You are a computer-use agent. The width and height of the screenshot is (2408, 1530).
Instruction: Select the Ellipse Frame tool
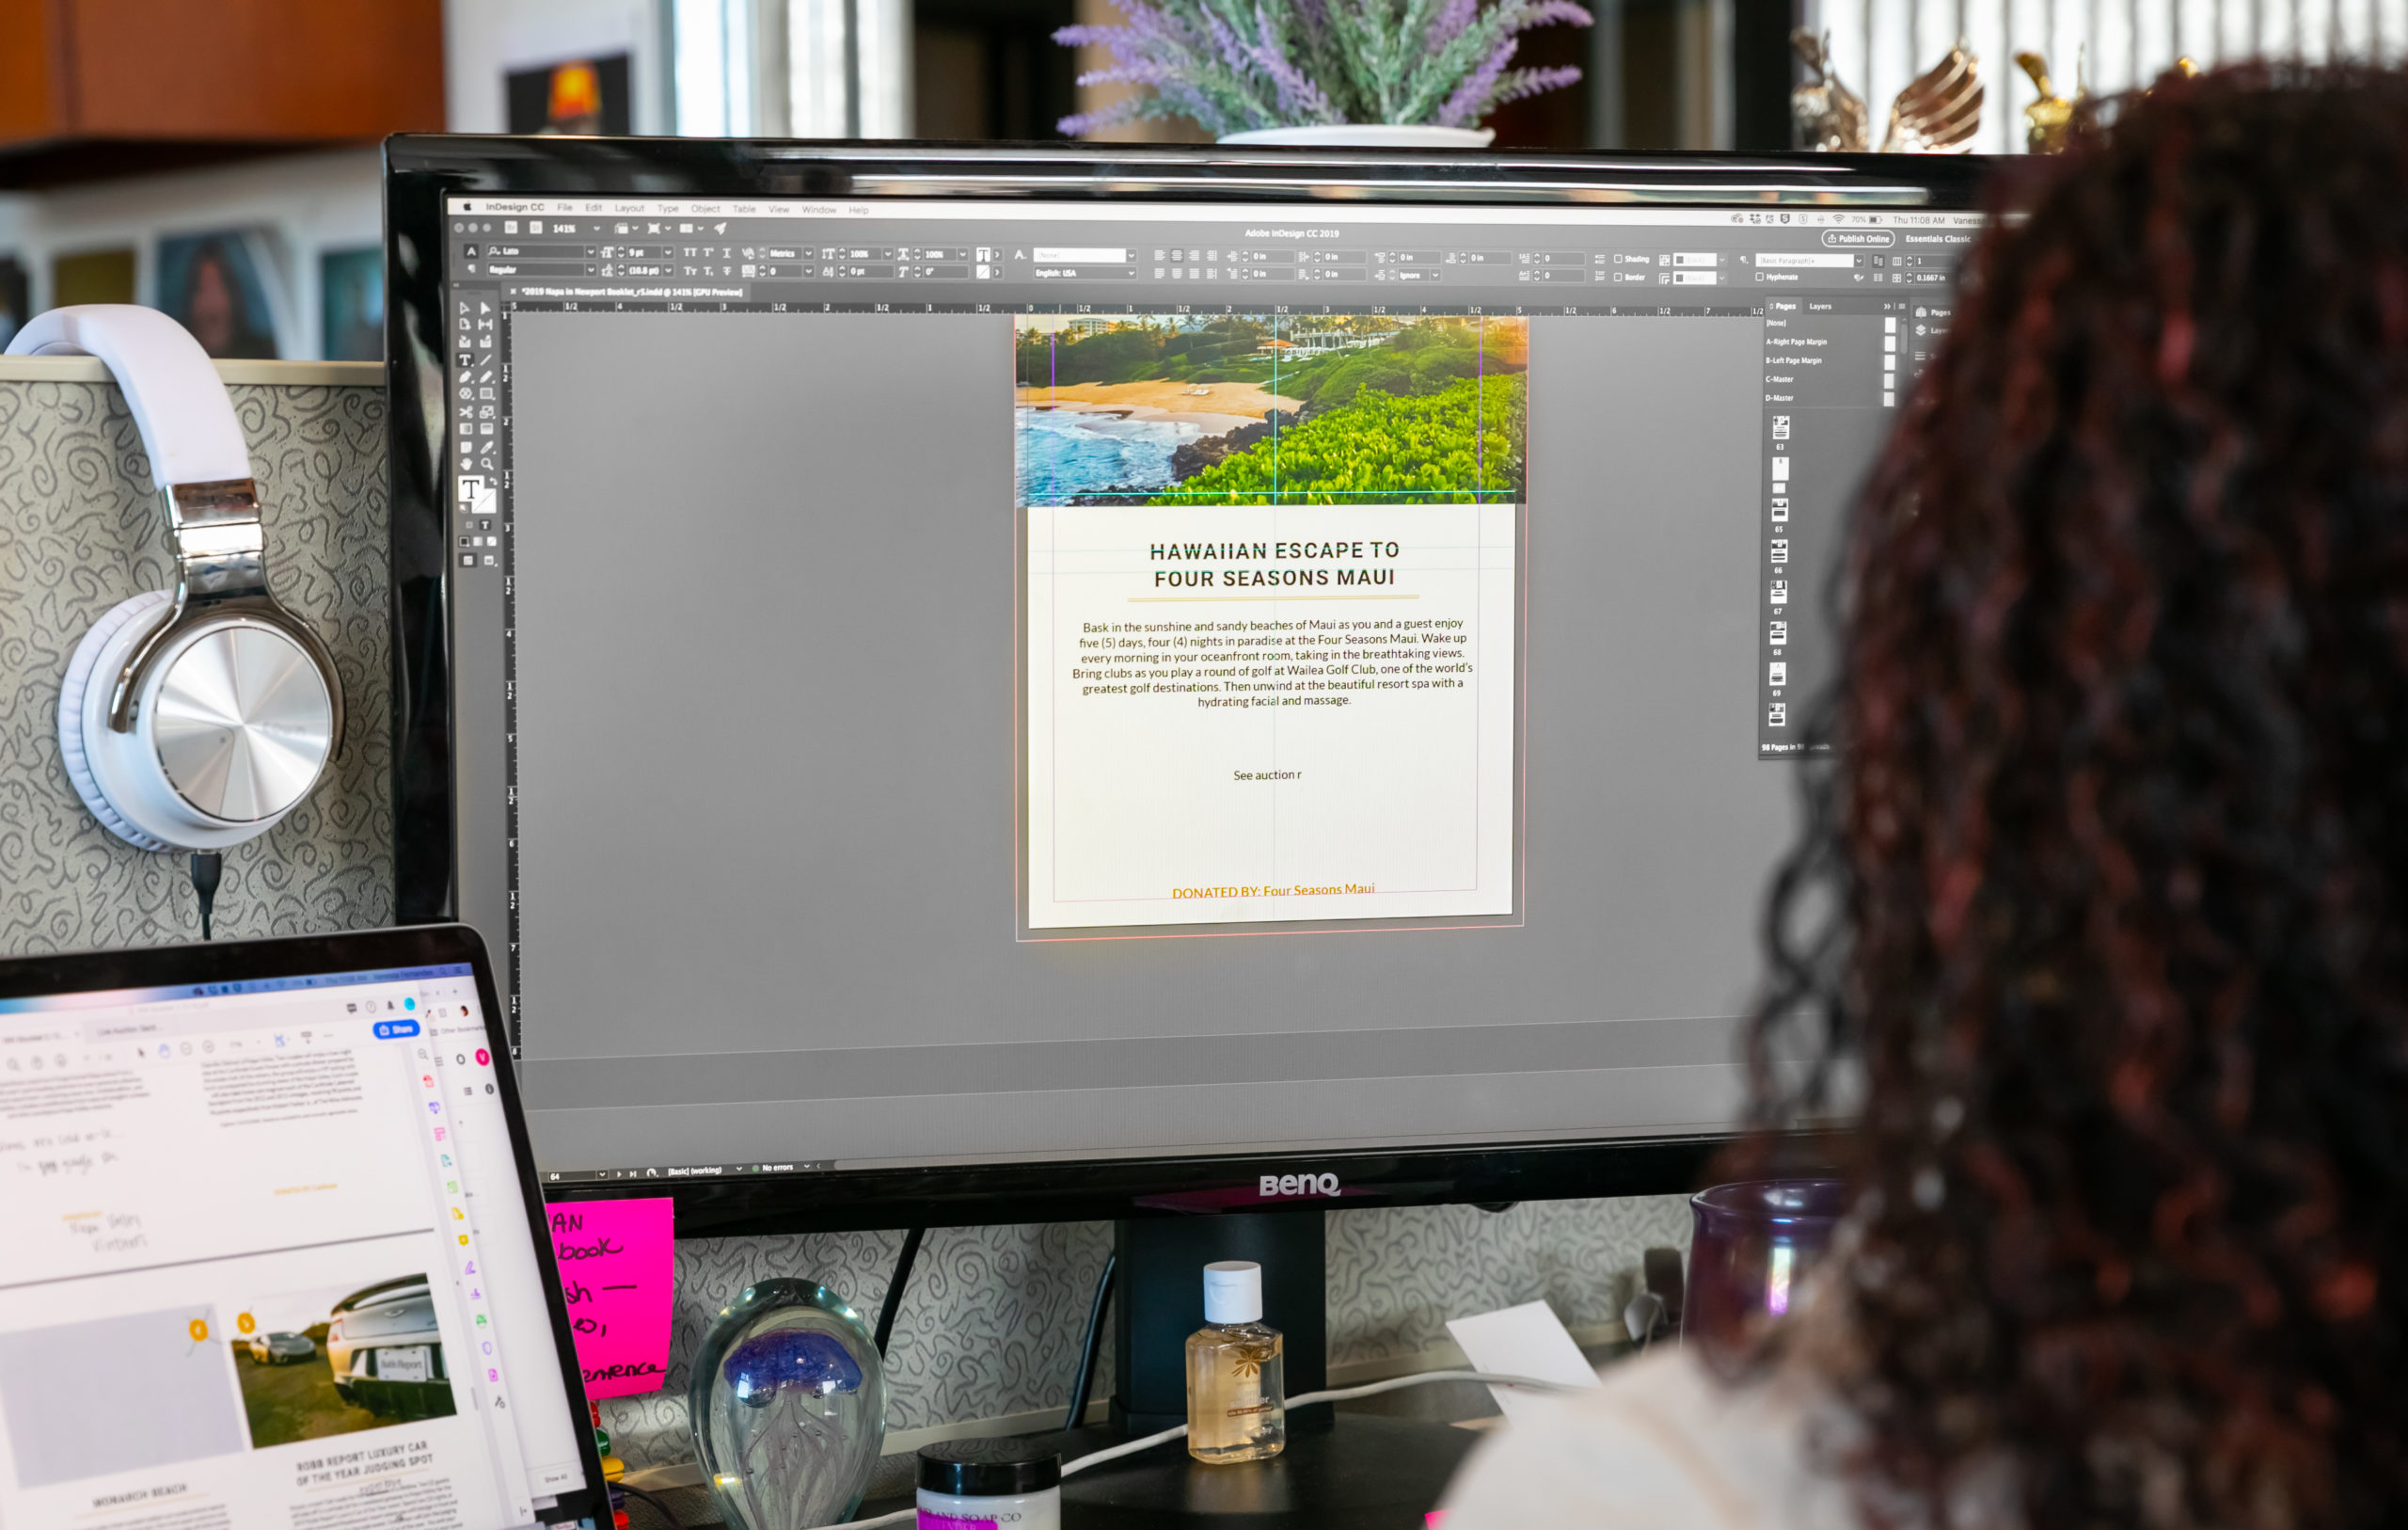(465, 394)
